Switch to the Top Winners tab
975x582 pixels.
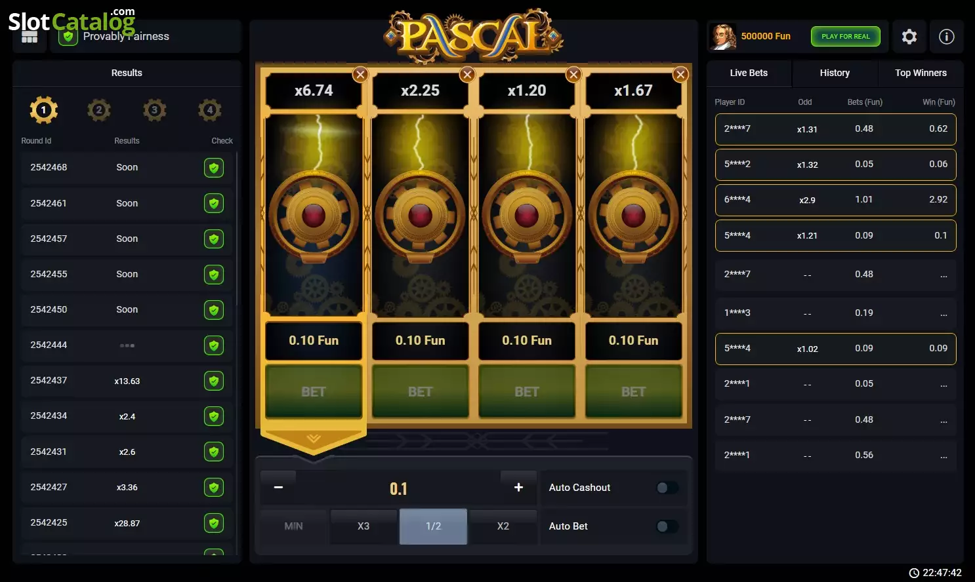(x=921, y=73)
